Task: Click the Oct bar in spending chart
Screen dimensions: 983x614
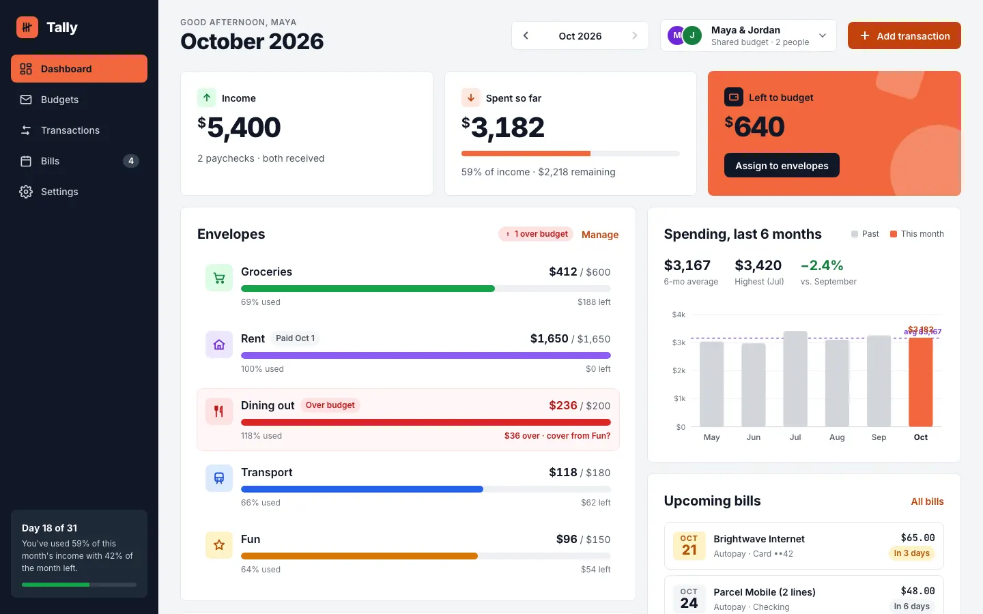Action: pyautogui.click(x=921, y=382)
